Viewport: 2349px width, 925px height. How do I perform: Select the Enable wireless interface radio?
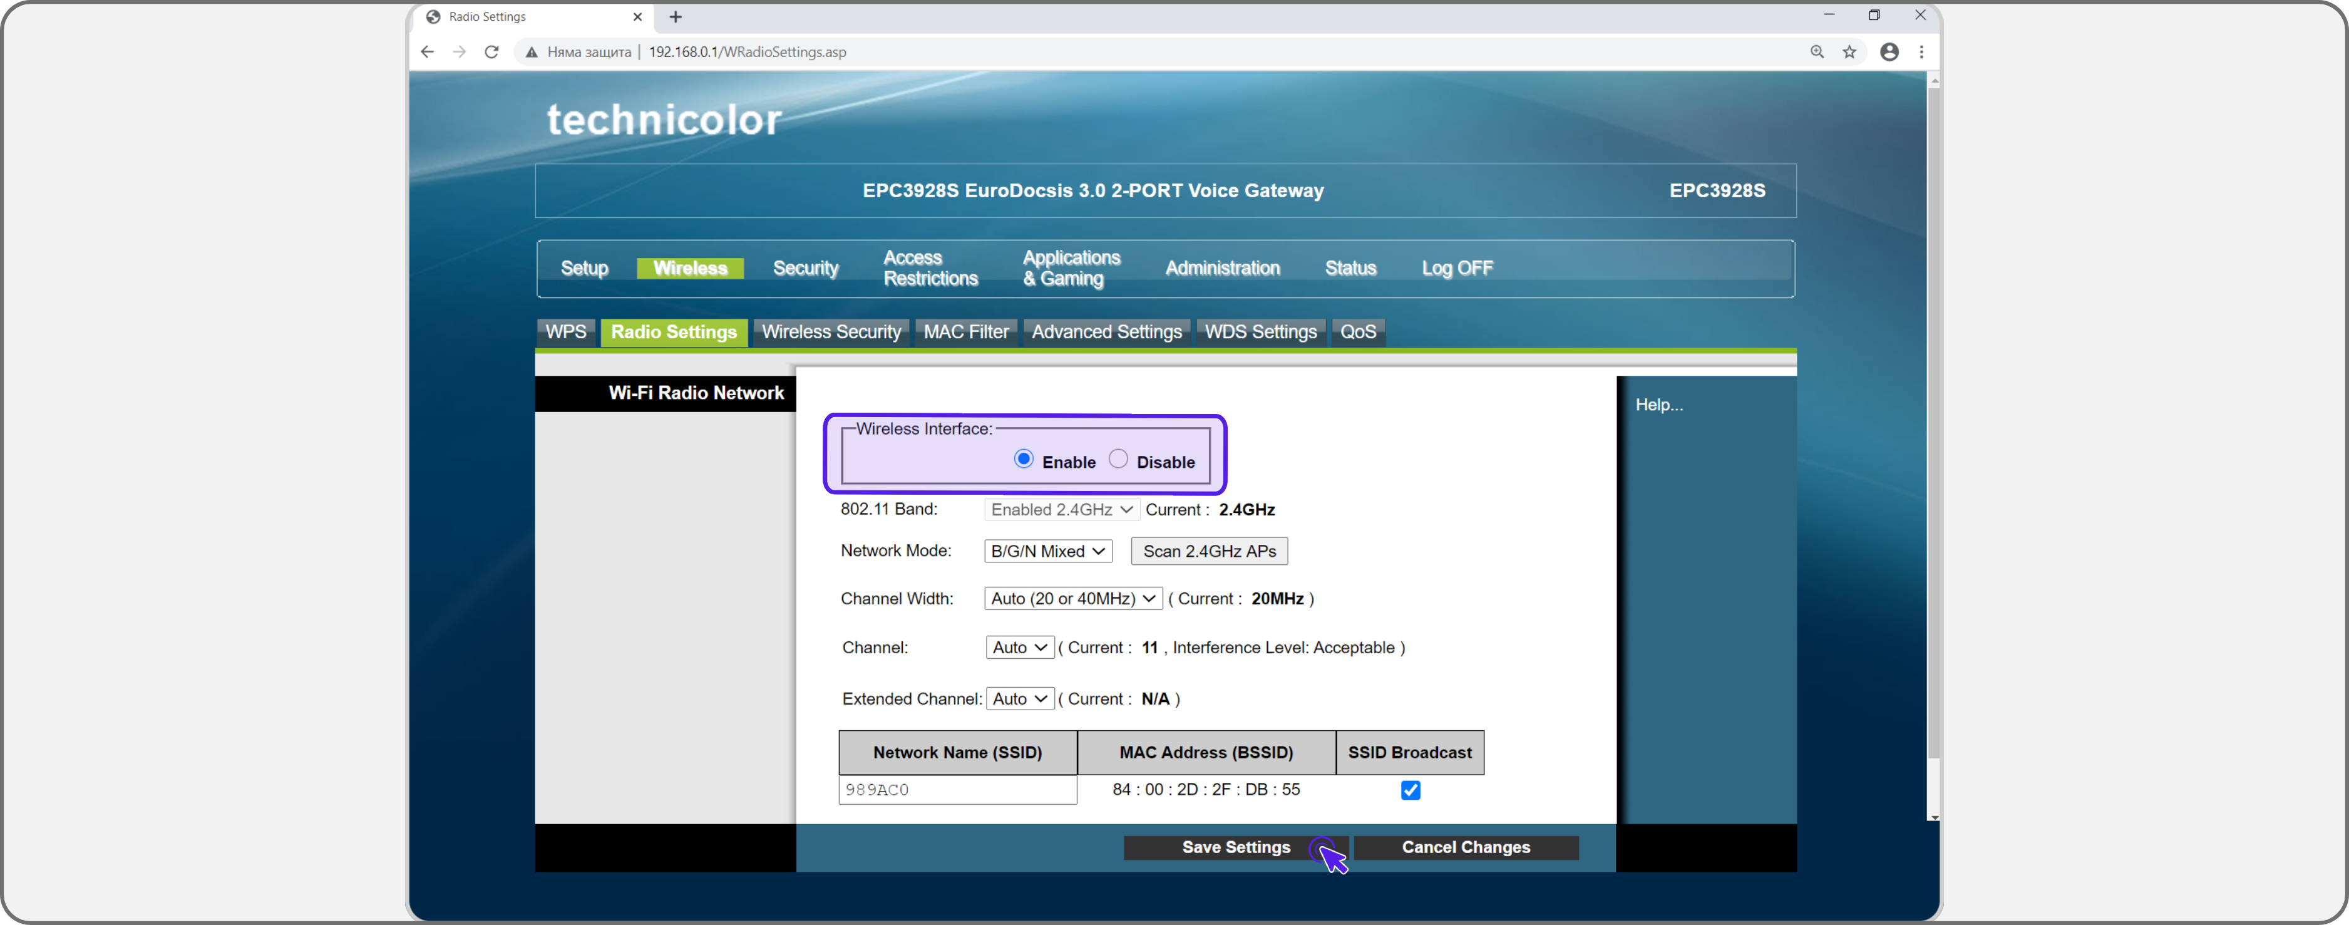click(1023, 459)
